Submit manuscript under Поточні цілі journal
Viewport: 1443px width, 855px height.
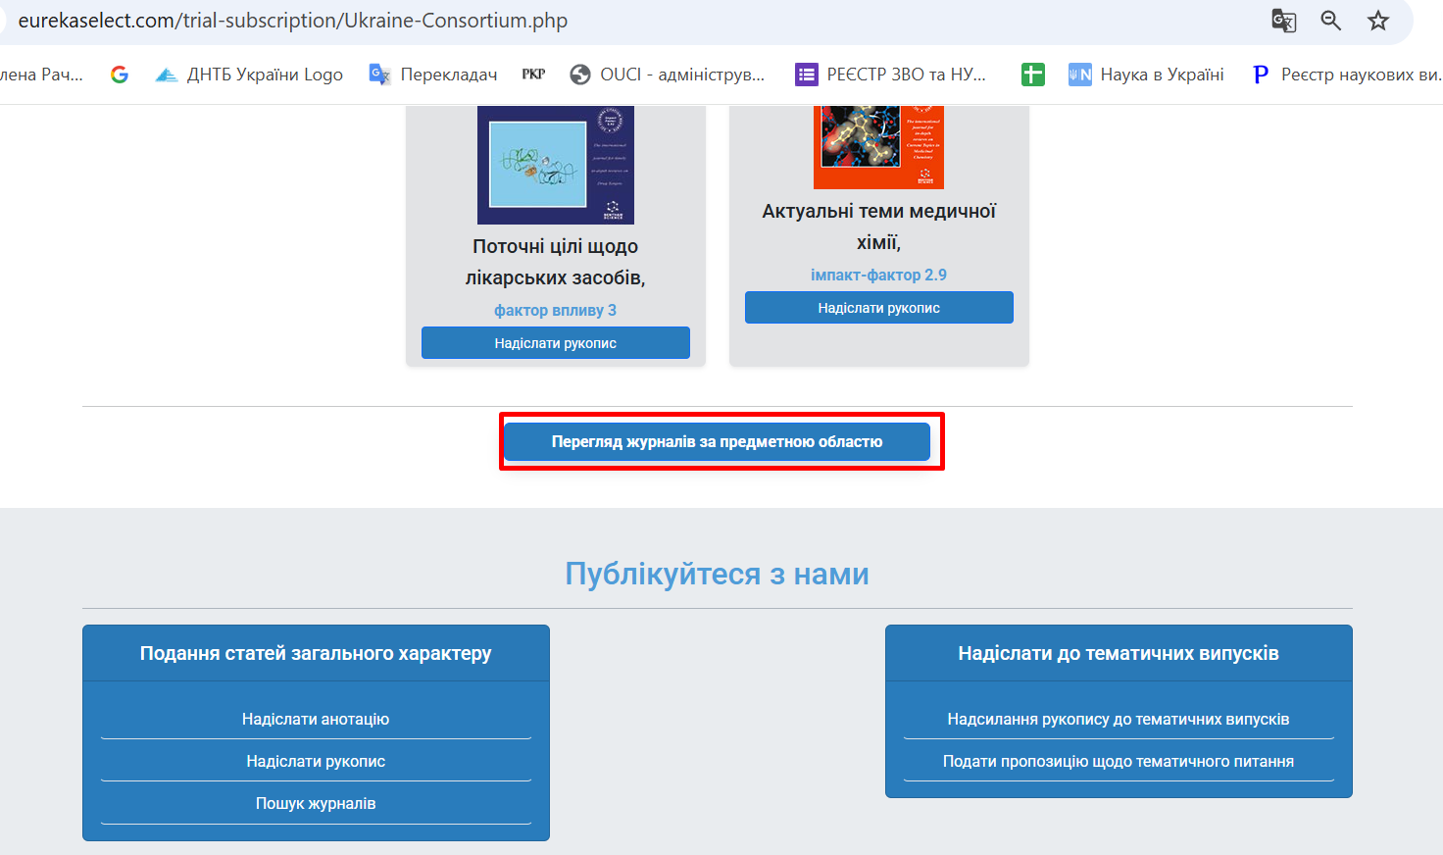click(555, 343)
